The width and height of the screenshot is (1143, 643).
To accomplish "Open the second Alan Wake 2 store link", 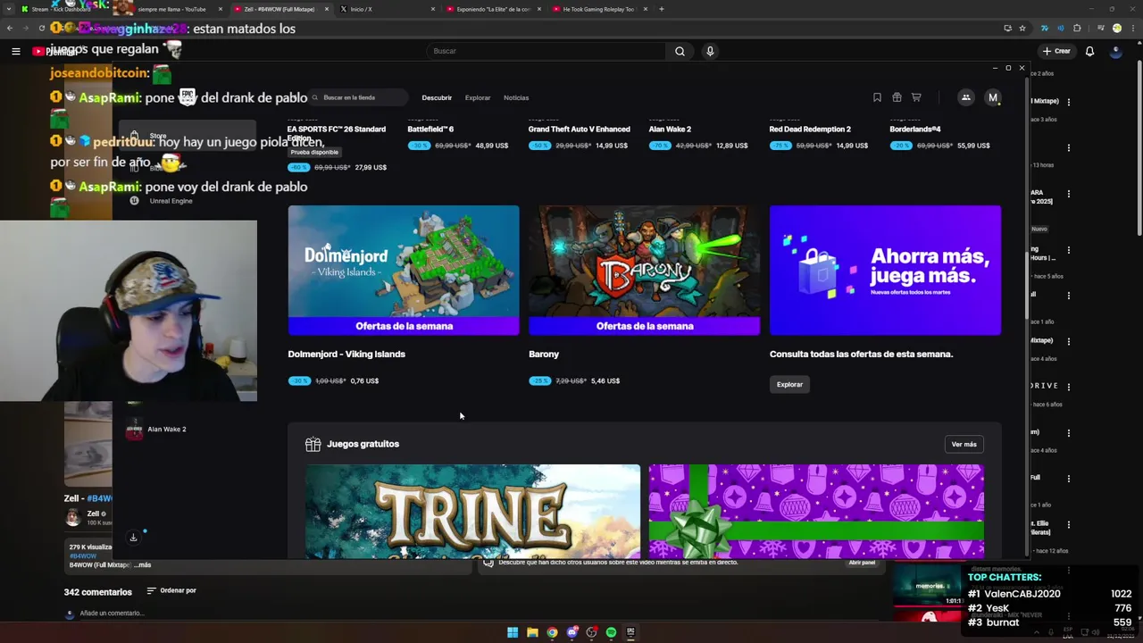I will click(x=670, y=129).
